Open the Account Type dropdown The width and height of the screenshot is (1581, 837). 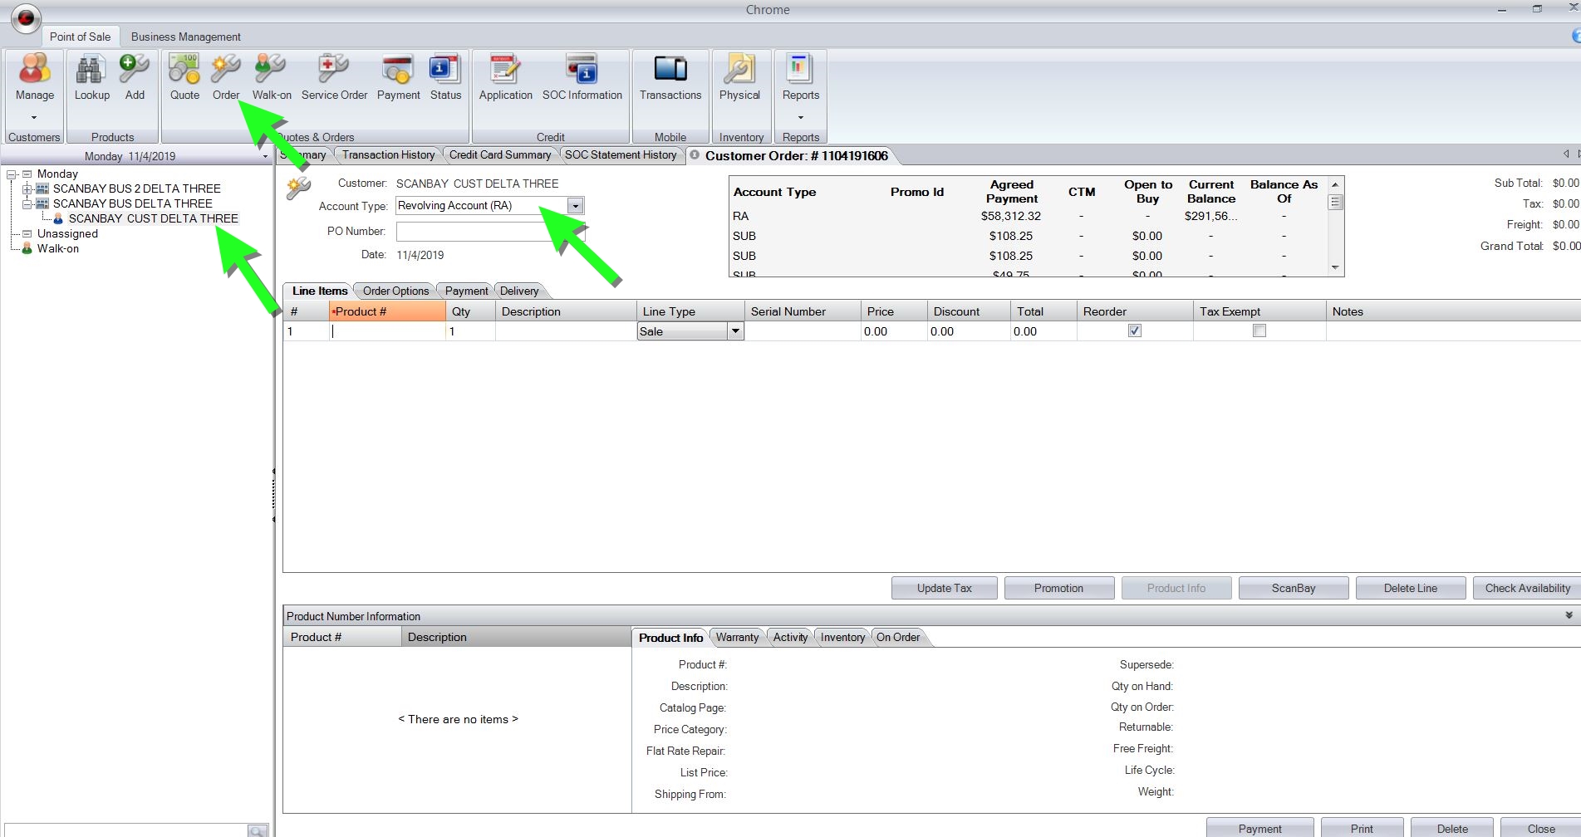coord(575,206)
